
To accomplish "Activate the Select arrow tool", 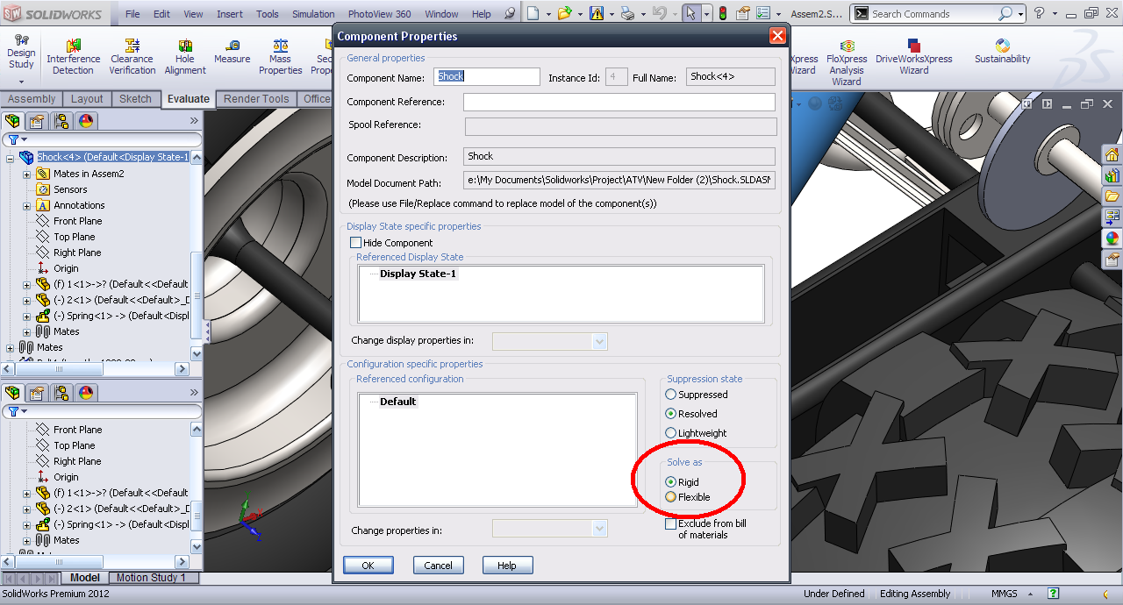I will 691,13.
